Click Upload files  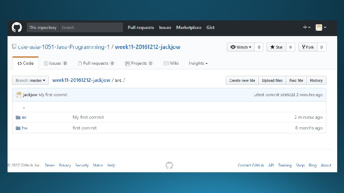pyautogui.click(x=272, y=80)
